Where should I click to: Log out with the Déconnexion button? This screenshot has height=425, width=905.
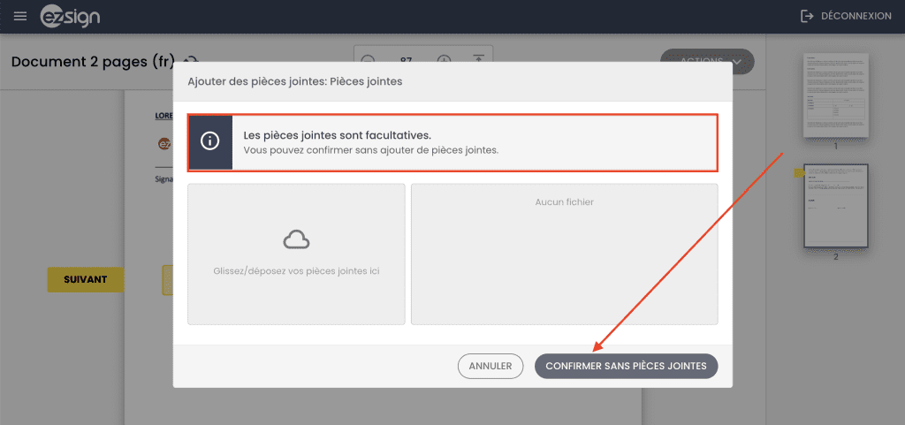pyautogui.click(x=846, y=17)
